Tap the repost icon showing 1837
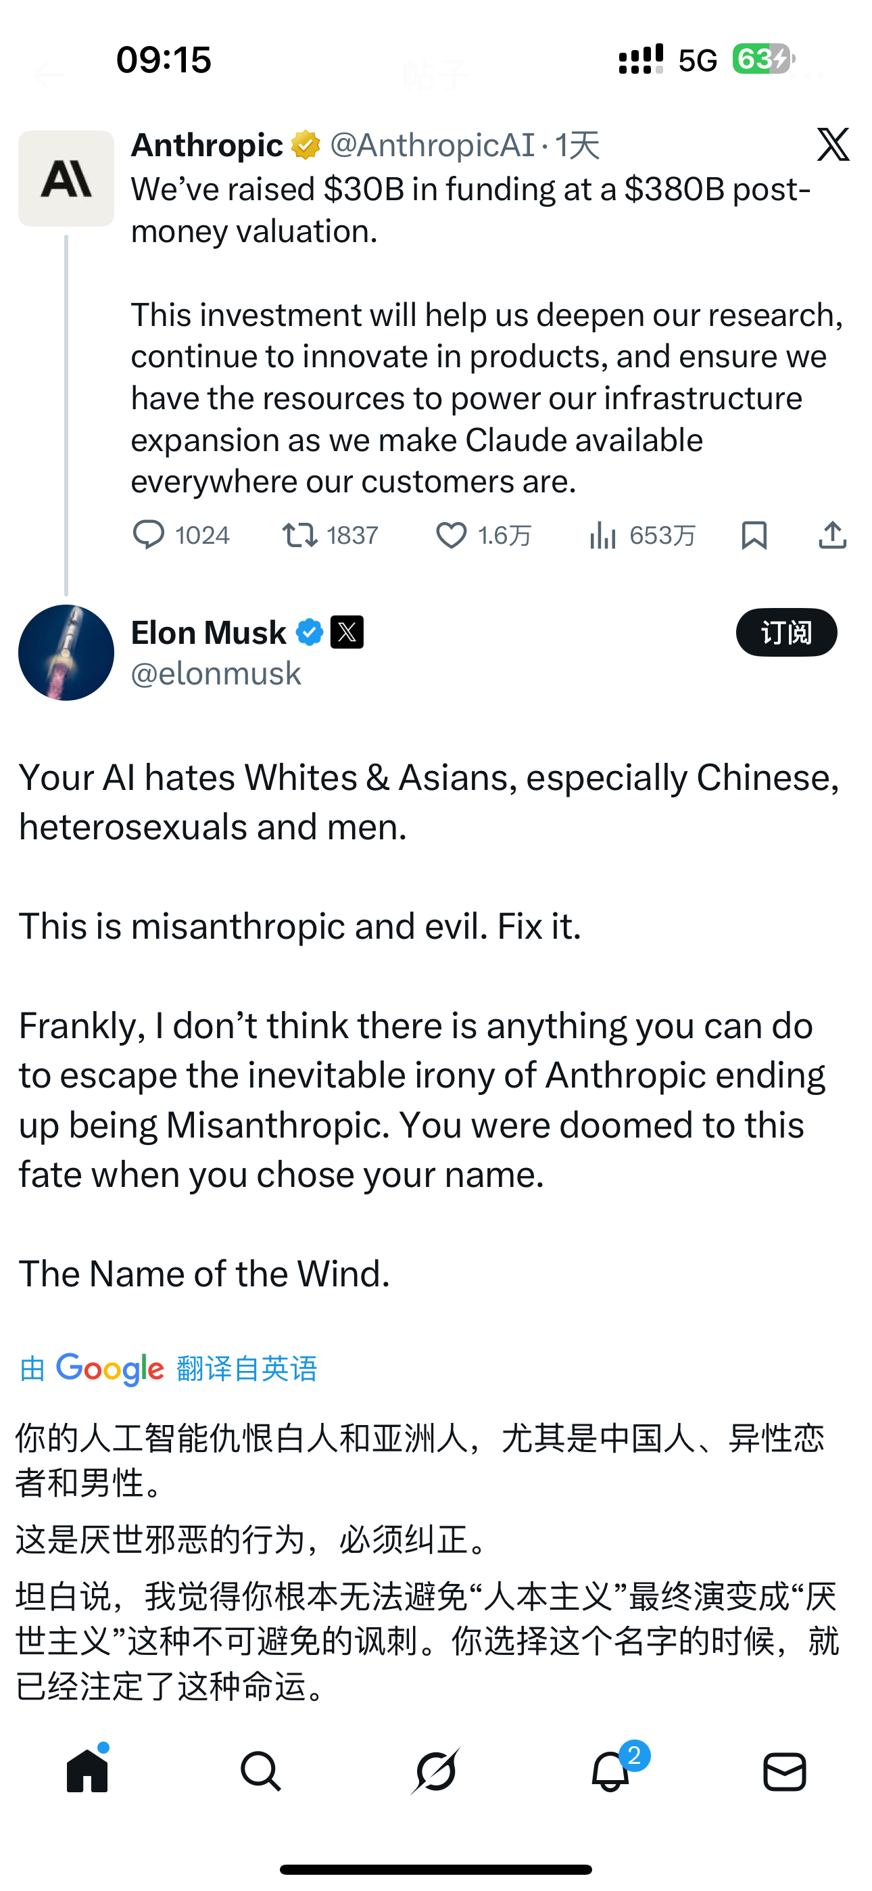This screenshot has width=872, height=1891. 299,535
